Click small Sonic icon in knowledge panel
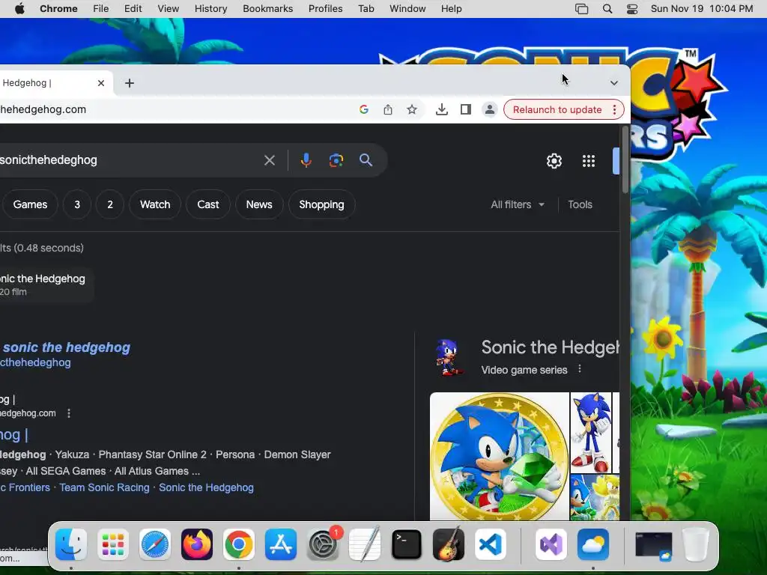Viewport: 767px width, 575px height. point(449,357)
